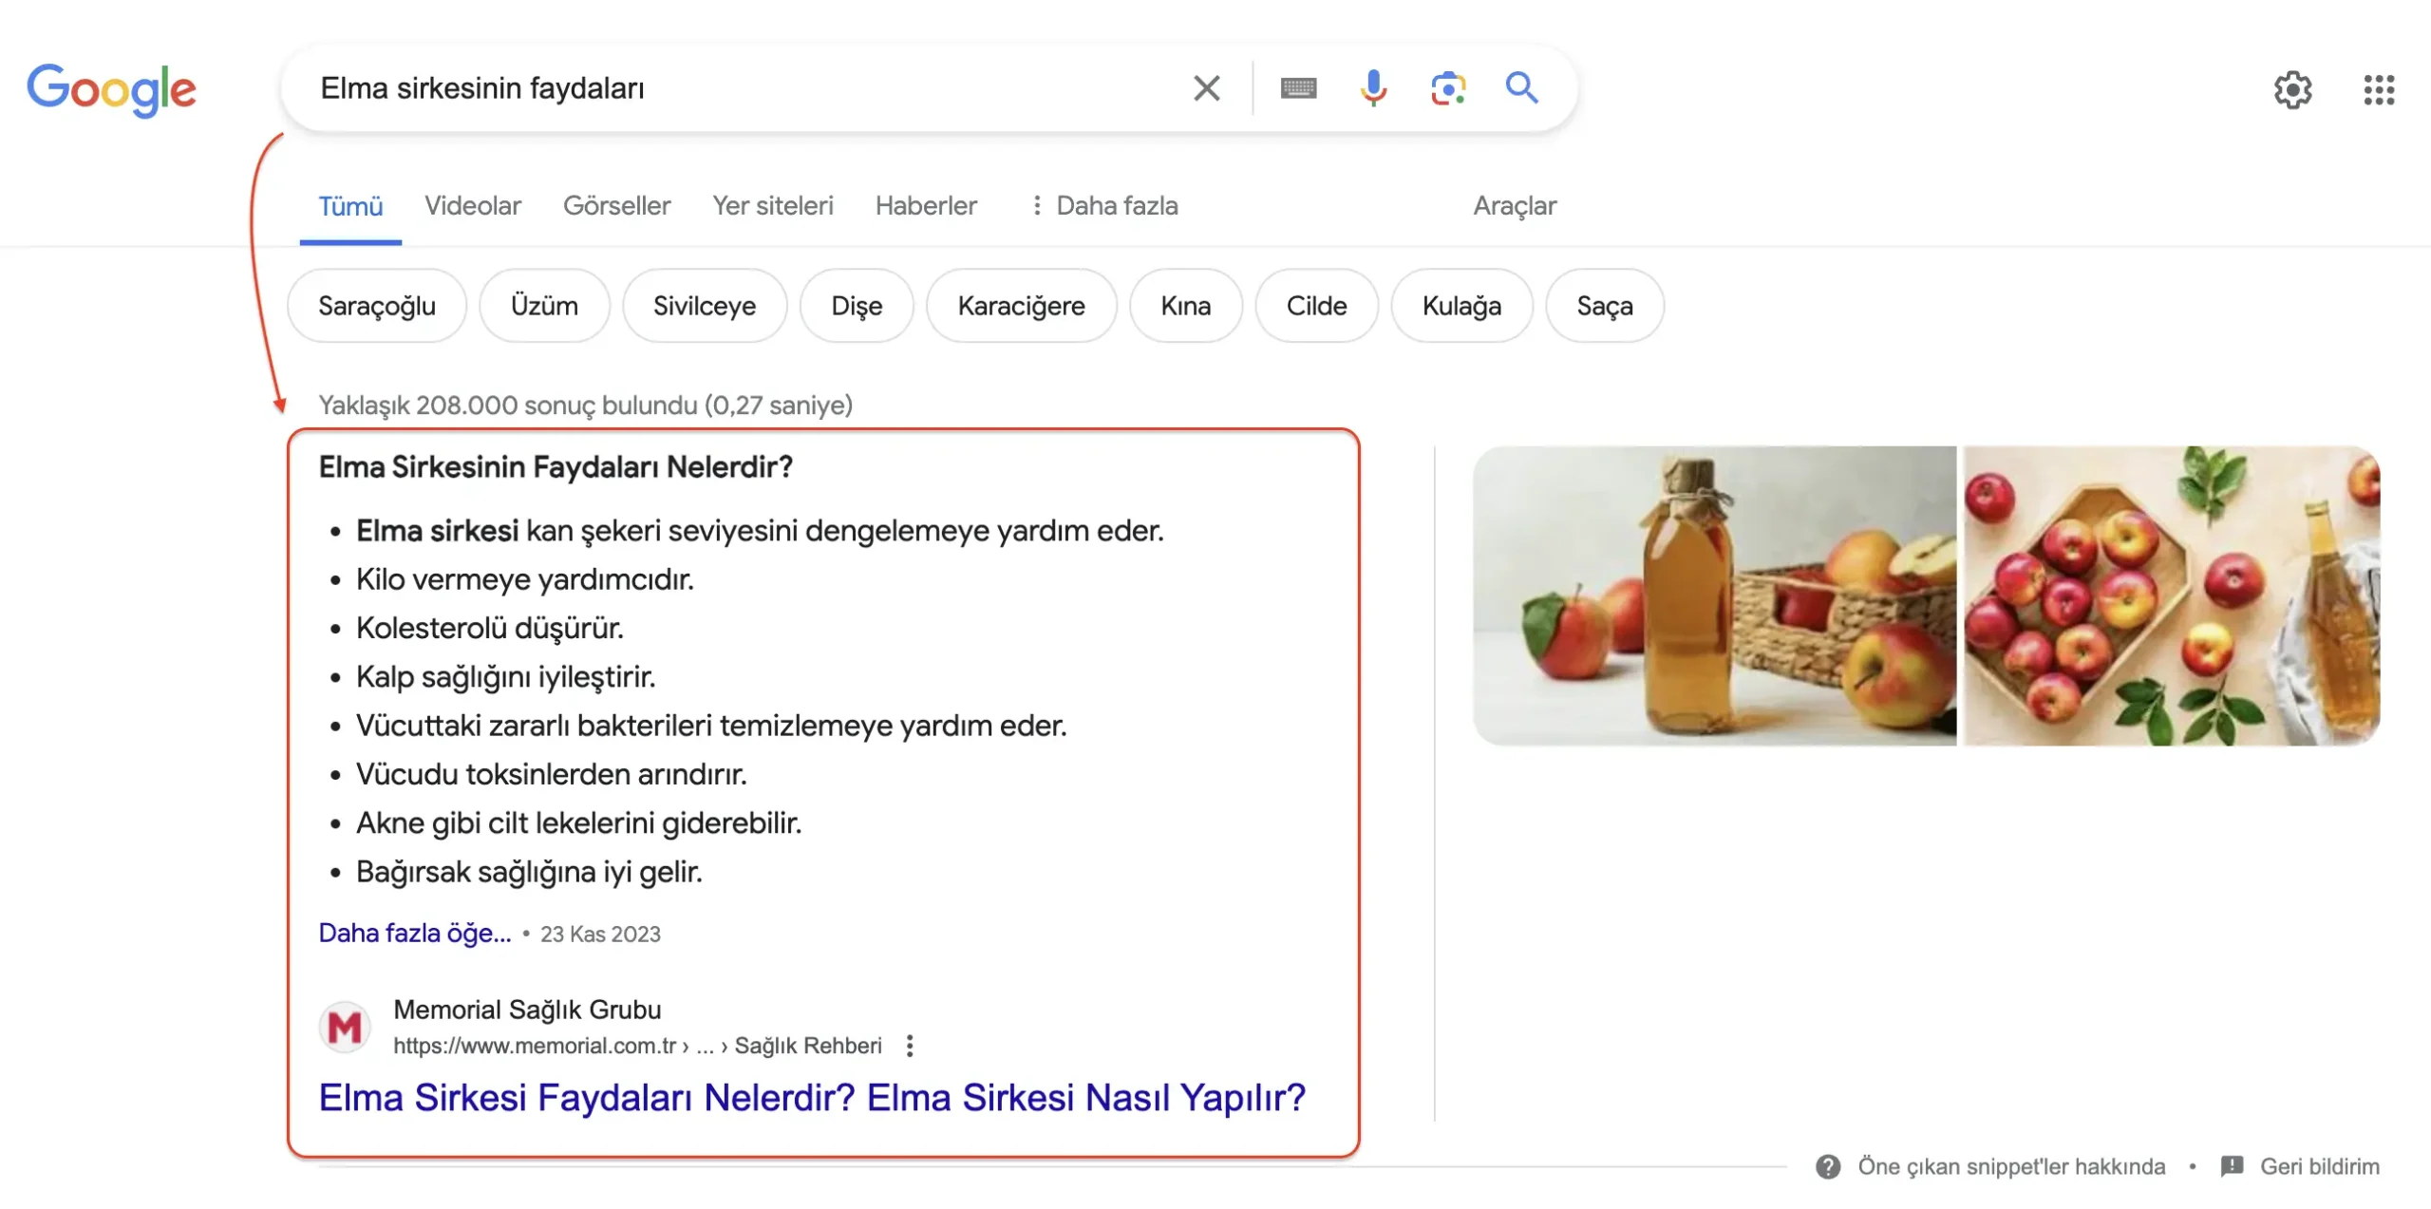This screenshot has height=1209, width=2431.
Task: Filter by the Kulağa chip
Action: [1461, 306]
